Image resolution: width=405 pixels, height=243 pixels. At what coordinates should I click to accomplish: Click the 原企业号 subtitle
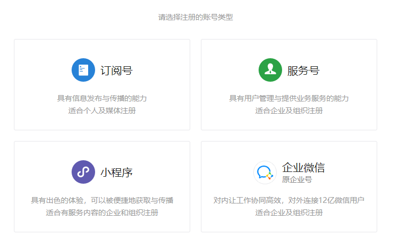click(x=297, y=179)
